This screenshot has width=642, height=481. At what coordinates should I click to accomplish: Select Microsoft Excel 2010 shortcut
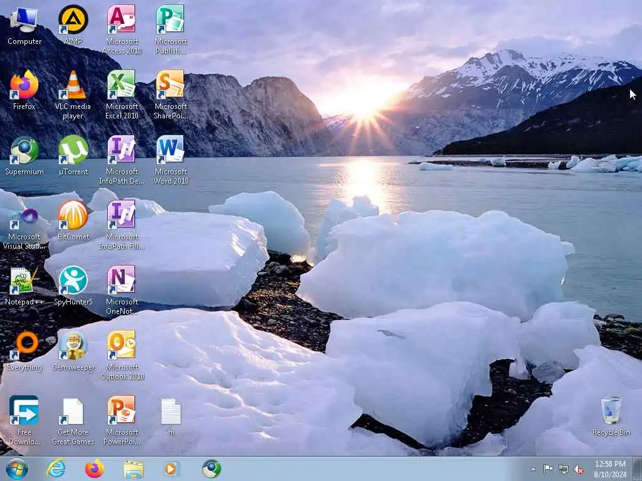[x=122, y=95]
